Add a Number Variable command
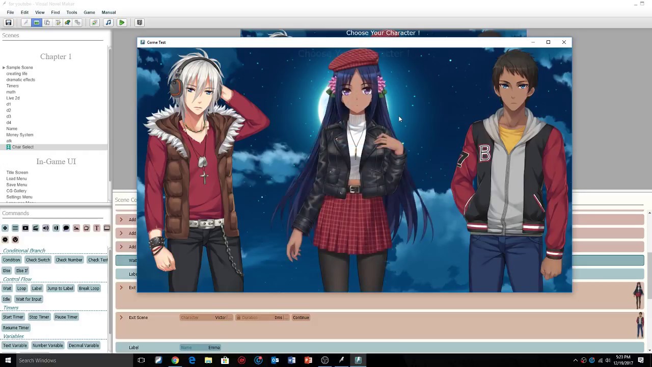Screen dimensions: 652x367 48,346
